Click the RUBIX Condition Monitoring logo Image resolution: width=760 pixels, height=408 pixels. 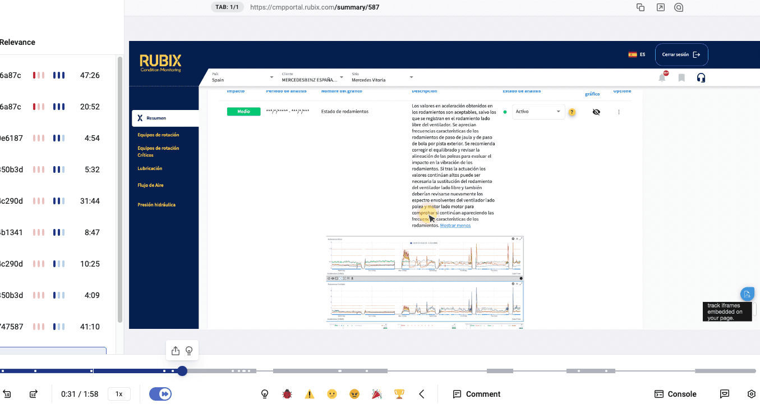[x=160, y=63]
